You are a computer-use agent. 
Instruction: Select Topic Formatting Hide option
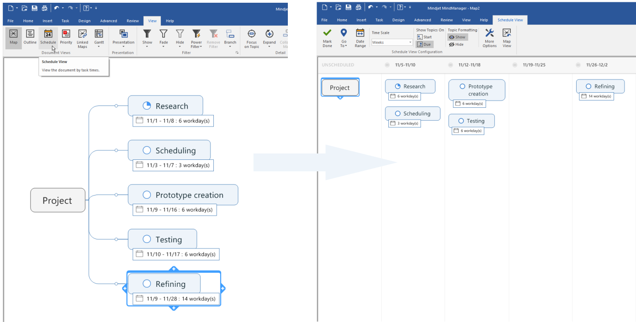[456, 44]
